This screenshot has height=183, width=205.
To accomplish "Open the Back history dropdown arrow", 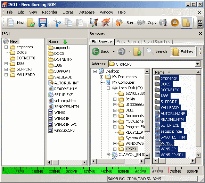I will point(114,51).
